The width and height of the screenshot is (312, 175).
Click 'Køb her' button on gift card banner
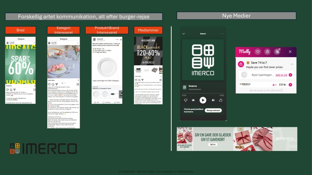(x=213, y=144)
